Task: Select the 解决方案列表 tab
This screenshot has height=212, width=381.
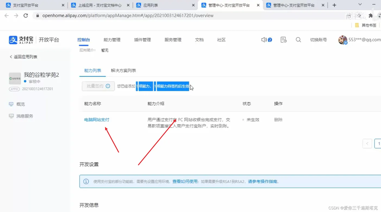Action: point(123,70)
